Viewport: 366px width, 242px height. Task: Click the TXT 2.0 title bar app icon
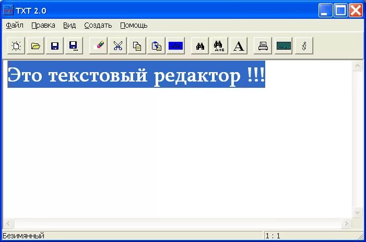pos(8,10)
